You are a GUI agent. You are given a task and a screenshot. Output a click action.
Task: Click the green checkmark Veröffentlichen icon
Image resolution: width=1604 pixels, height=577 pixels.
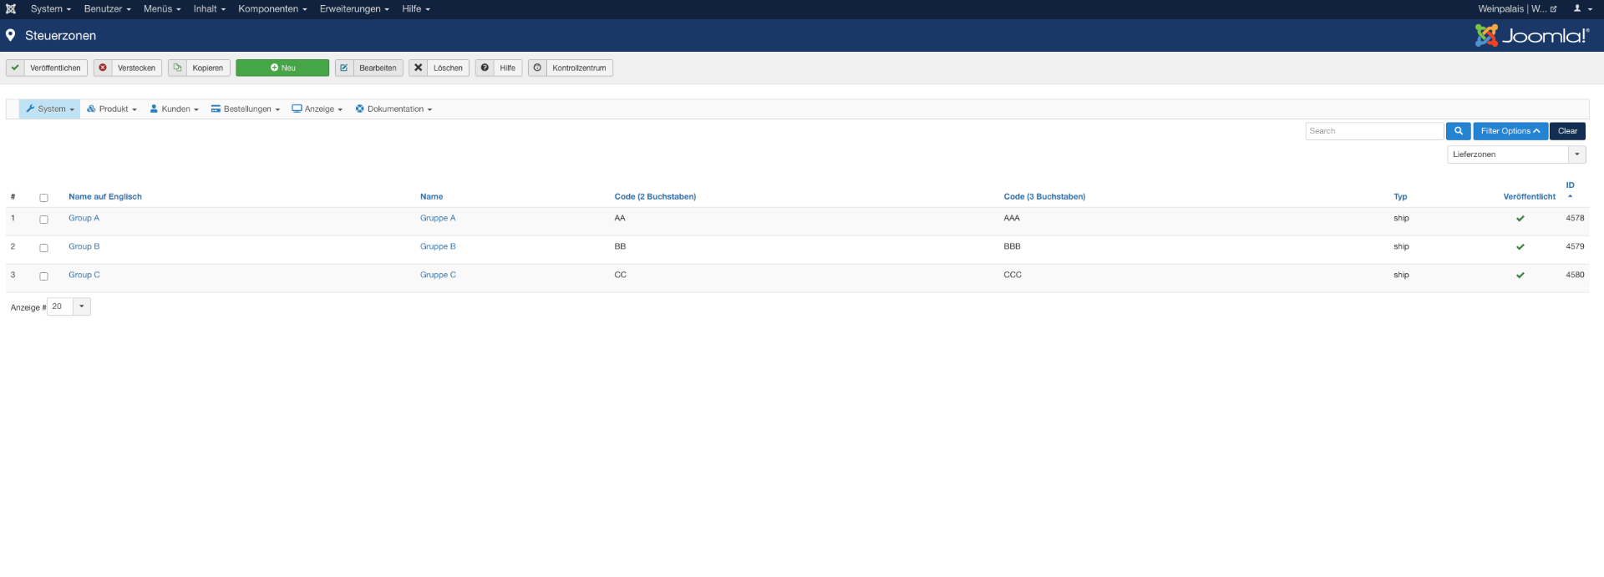coord(15,68)
